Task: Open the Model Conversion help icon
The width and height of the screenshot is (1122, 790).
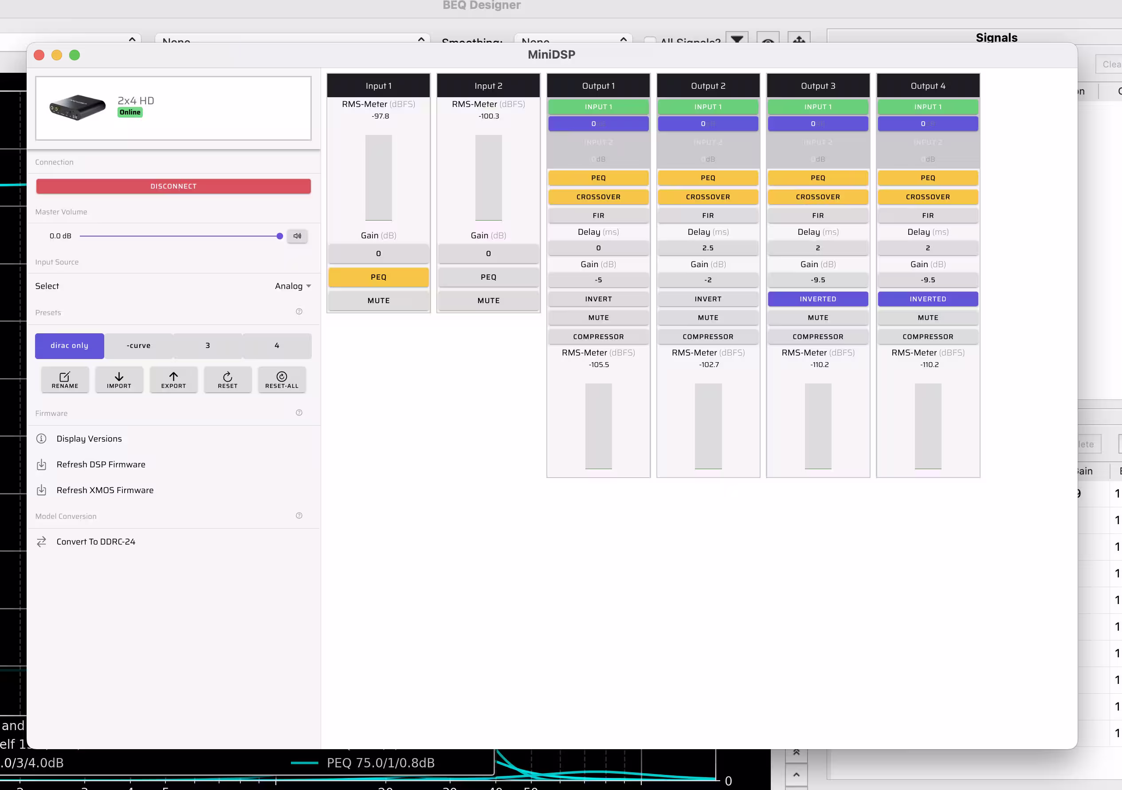Action: pos(299,516)
